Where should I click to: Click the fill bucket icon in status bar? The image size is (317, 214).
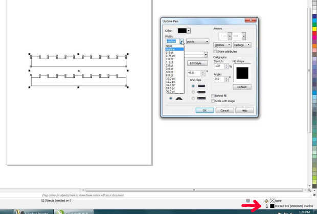266,201
